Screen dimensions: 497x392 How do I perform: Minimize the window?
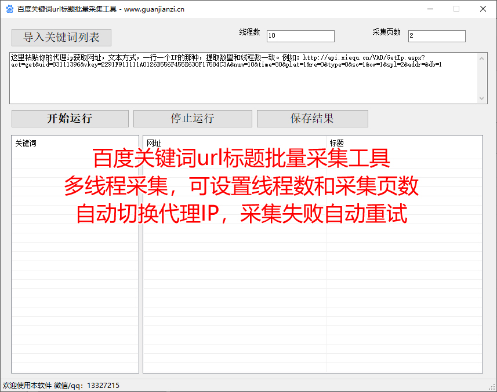(x=430, y=9)
